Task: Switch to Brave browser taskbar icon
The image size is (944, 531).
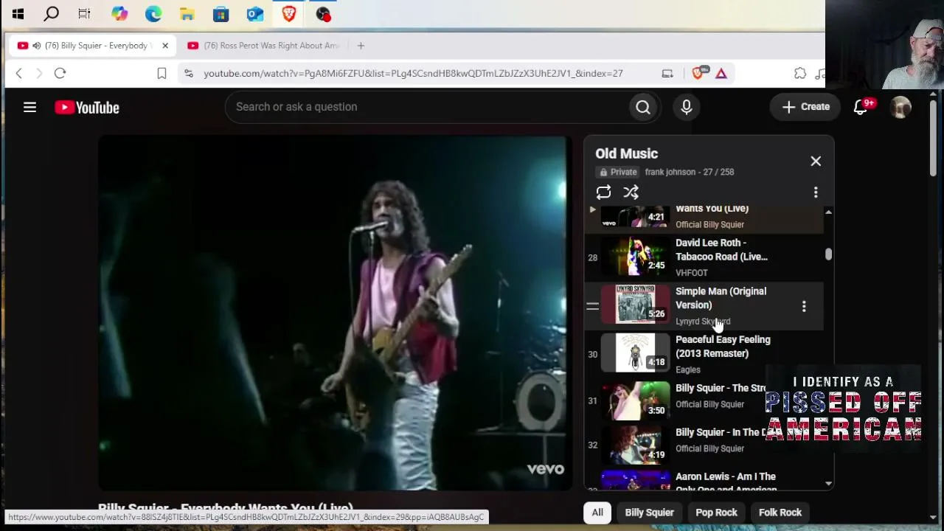Action: coord(289,13)
